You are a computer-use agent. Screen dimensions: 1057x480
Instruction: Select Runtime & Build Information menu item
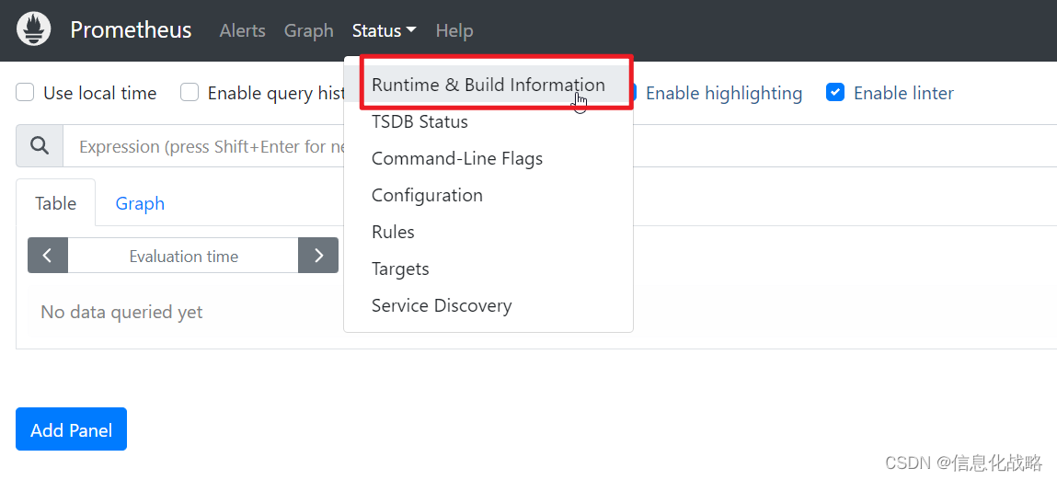(x=488, y=85)
